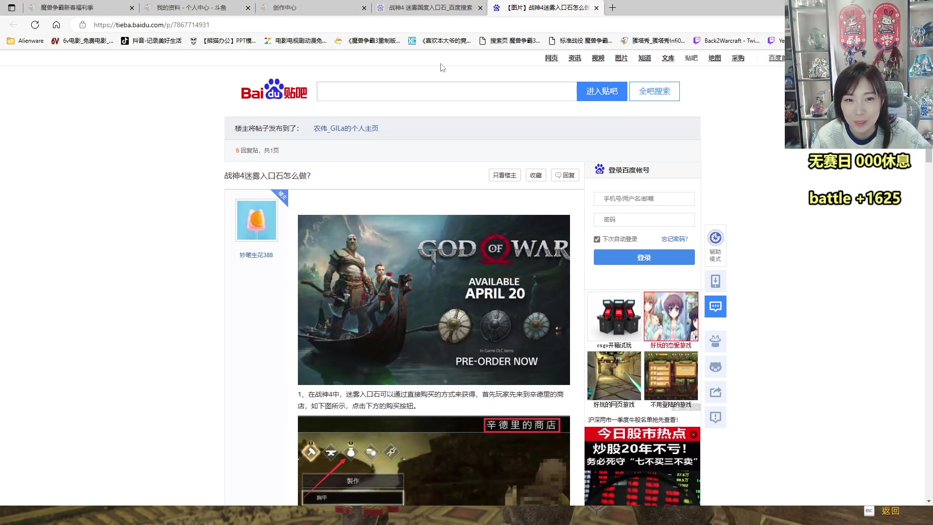Click the page vertical scrollbar thumb
The height and width of the screenshot is (525, 933).
(x=929, y=155)
